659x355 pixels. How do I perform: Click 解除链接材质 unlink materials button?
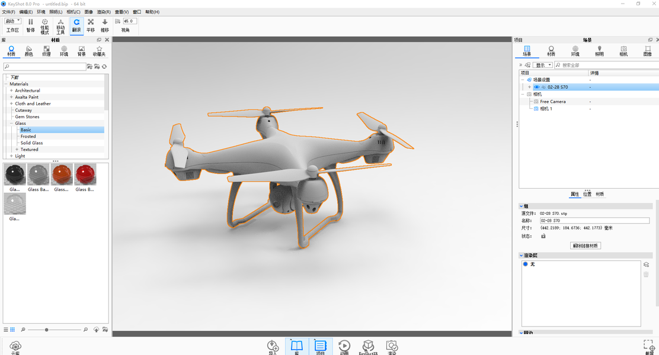586,246
